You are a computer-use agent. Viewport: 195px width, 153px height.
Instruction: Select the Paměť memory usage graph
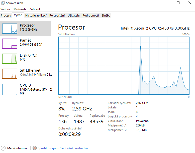pos(10,43)
